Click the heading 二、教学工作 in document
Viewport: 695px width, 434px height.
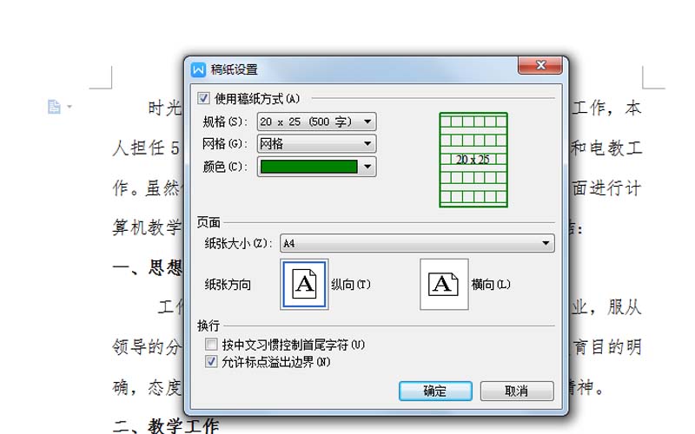pyautogui.click(x=166, y=425)
